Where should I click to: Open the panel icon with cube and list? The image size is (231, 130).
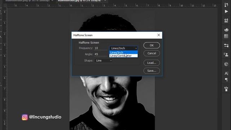(226, 20)
